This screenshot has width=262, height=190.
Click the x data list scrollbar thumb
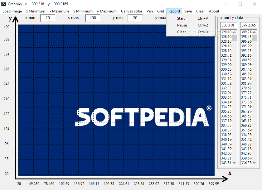(x=235, y=38)
